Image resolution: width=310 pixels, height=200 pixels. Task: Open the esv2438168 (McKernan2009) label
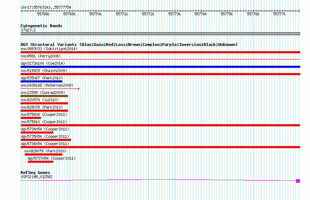(x=47, y=85)
